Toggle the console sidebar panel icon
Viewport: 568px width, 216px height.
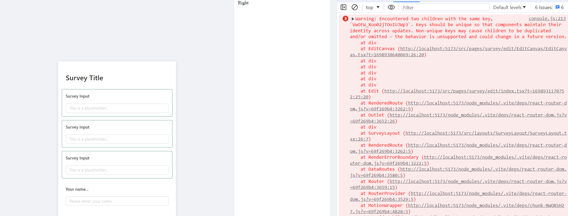coord(343,7)
